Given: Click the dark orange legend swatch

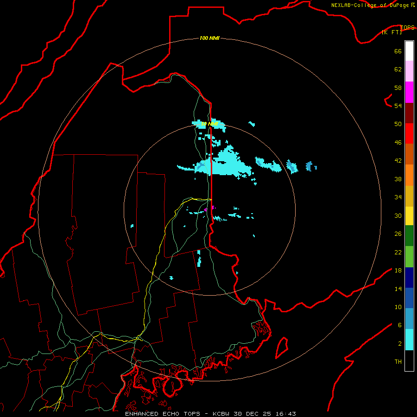Looking at the screenshot, I should point(409,154).
